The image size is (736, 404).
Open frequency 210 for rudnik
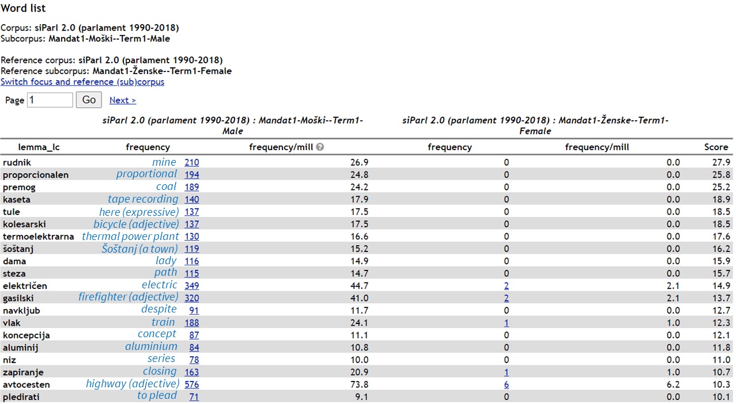tap(191, 162)
